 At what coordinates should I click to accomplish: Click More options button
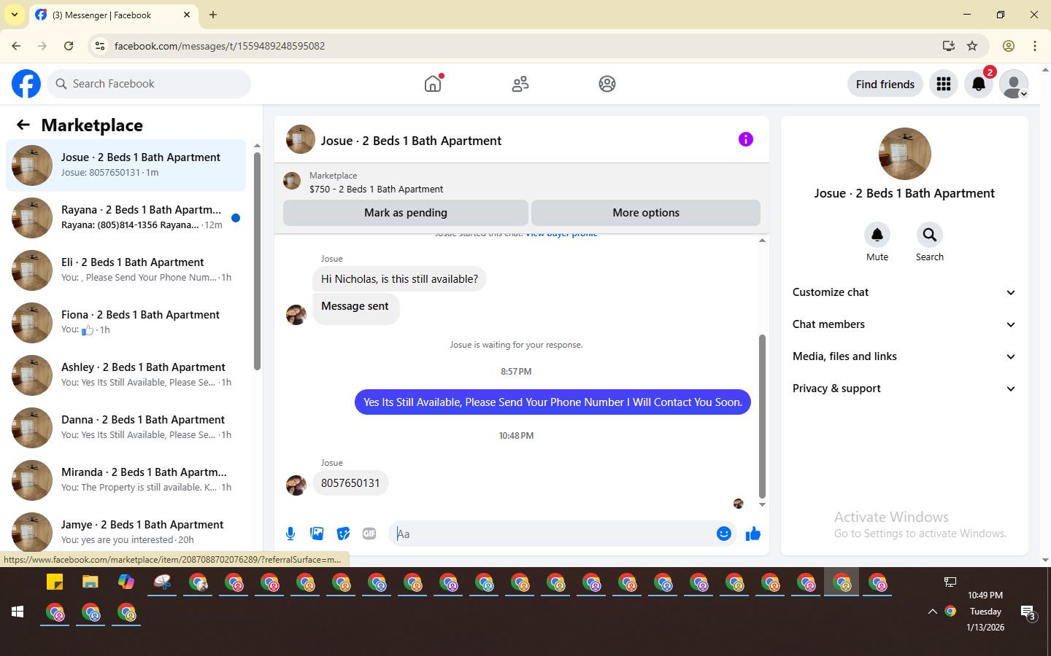pyautogui.click(x=646, y=213)
